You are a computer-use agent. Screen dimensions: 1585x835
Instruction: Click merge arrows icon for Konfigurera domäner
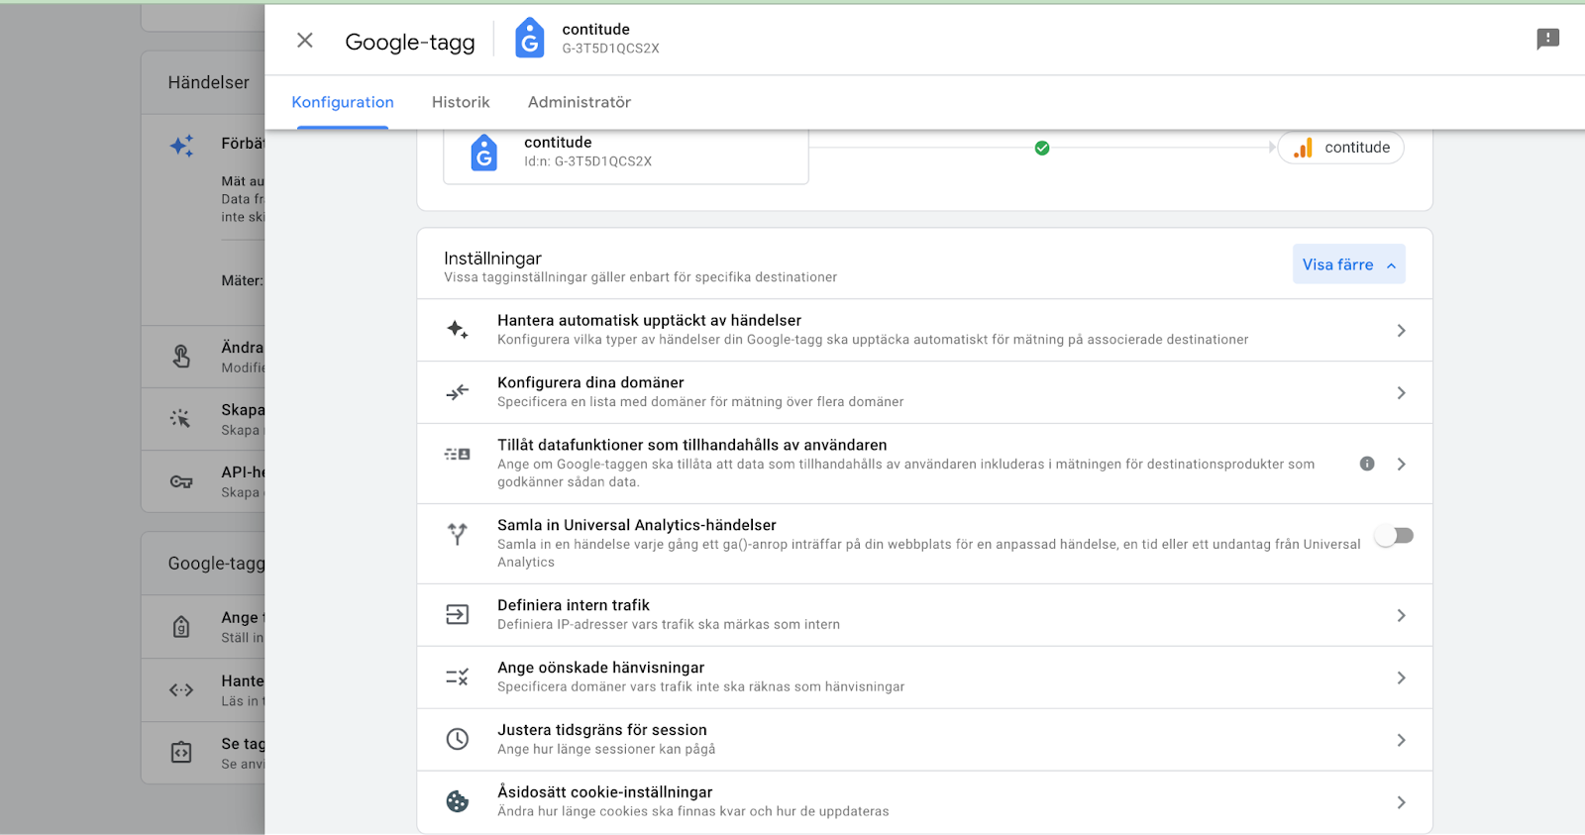point(458,392)
